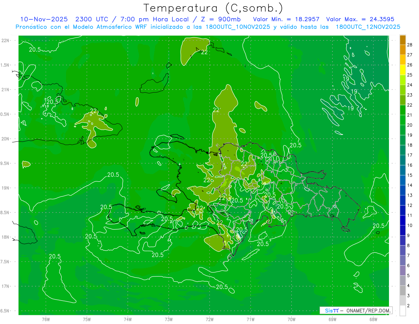Click the 20N latitude axis label
The width and height of the screenshot is (419, 324).
[x=6, y=139]
